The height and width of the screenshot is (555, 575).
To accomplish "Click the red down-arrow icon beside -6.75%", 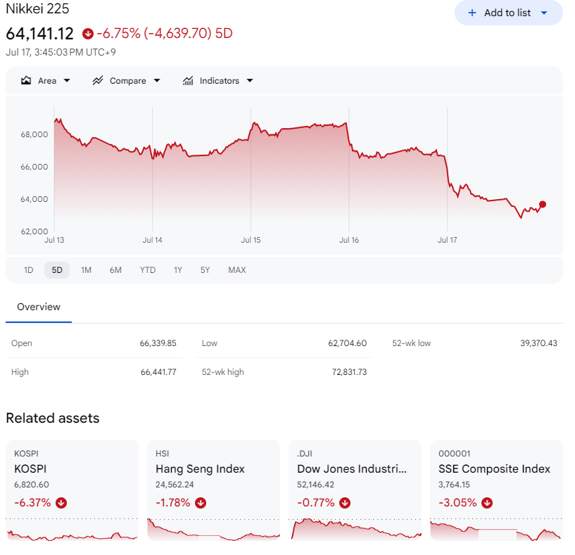I will point(88,34).
